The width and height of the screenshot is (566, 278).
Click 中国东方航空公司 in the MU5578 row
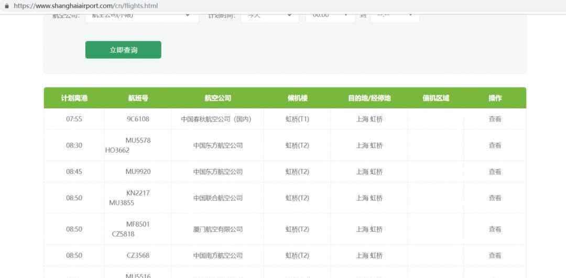click(x=217, y=146)
